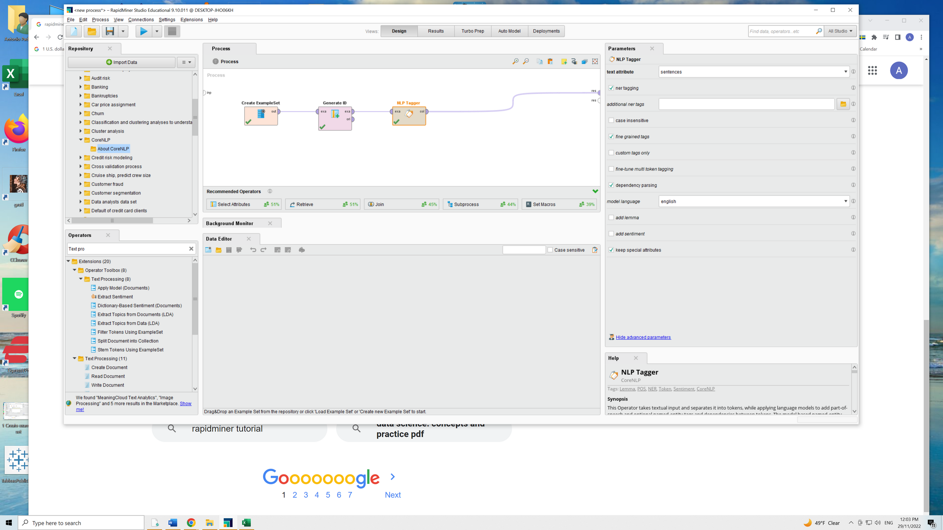
Task: Enable the add lemma checkbox
Action: tap(611, 217)
